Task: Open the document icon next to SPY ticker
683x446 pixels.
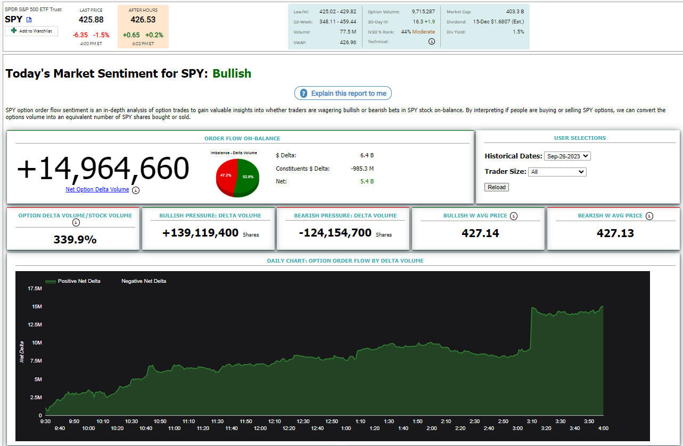Action: 29,20
